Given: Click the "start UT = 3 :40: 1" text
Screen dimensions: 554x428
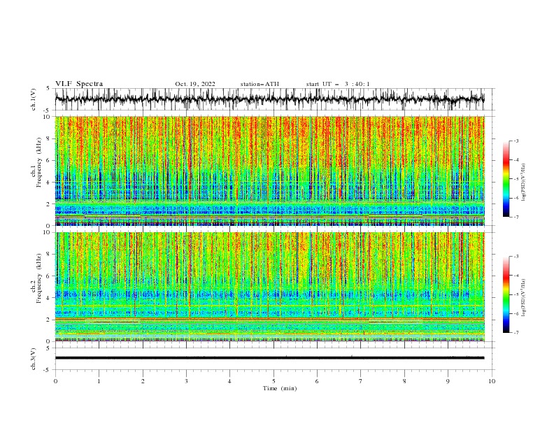Looking at the screenshot, I should [338, 84].
